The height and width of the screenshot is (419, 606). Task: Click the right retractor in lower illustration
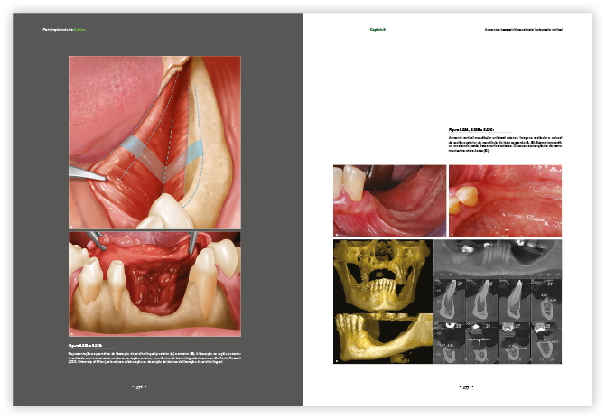click(x=193, y=241)
